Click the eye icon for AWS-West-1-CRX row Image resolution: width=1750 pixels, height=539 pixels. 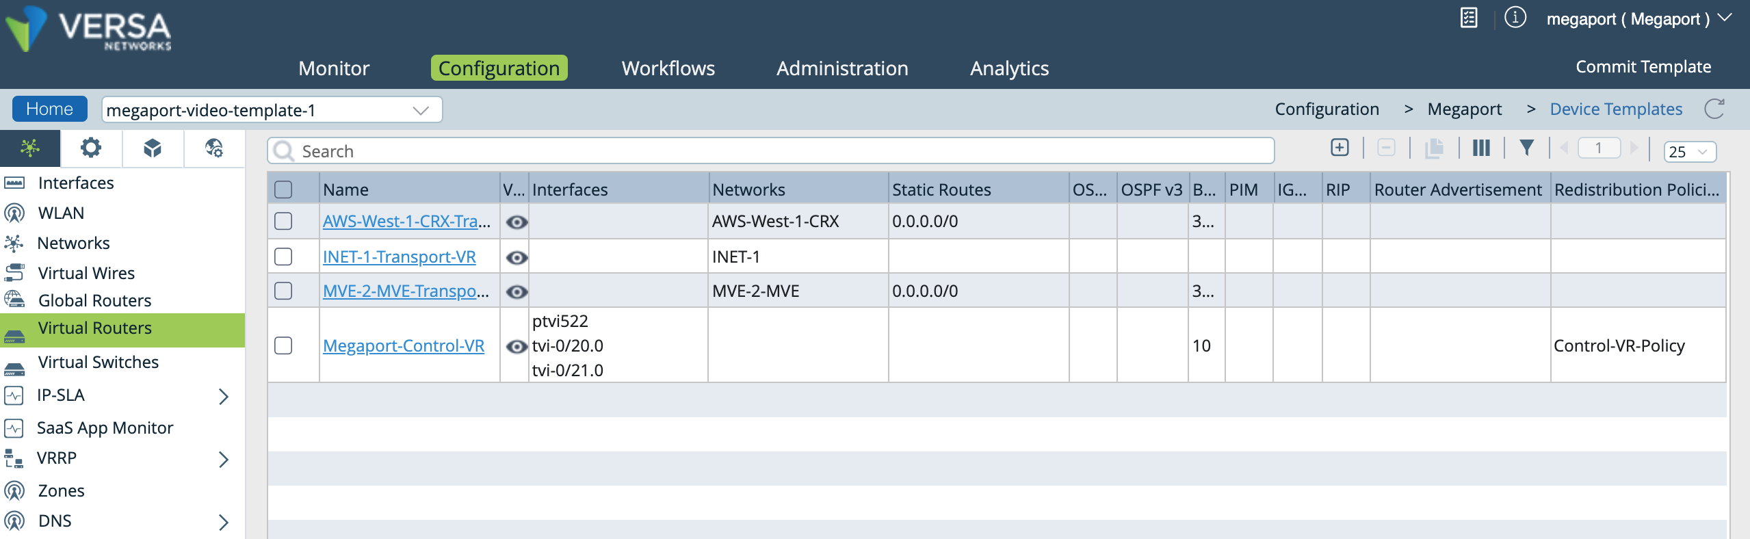point(517,222)
